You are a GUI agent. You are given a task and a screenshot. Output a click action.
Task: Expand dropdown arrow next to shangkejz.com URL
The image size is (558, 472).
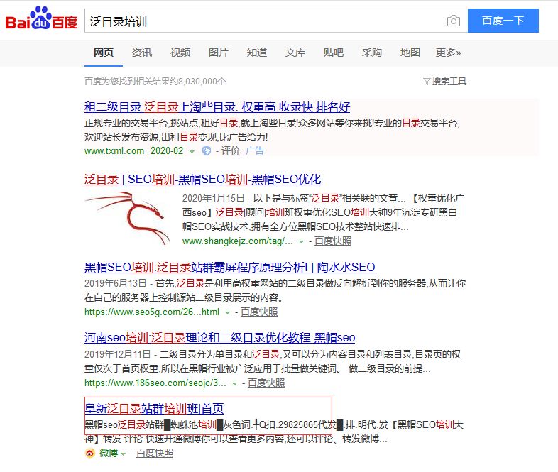click(301, 242)
